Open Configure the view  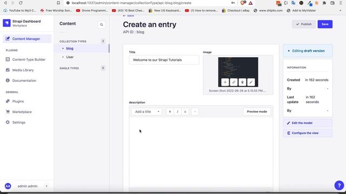[308, 133]
